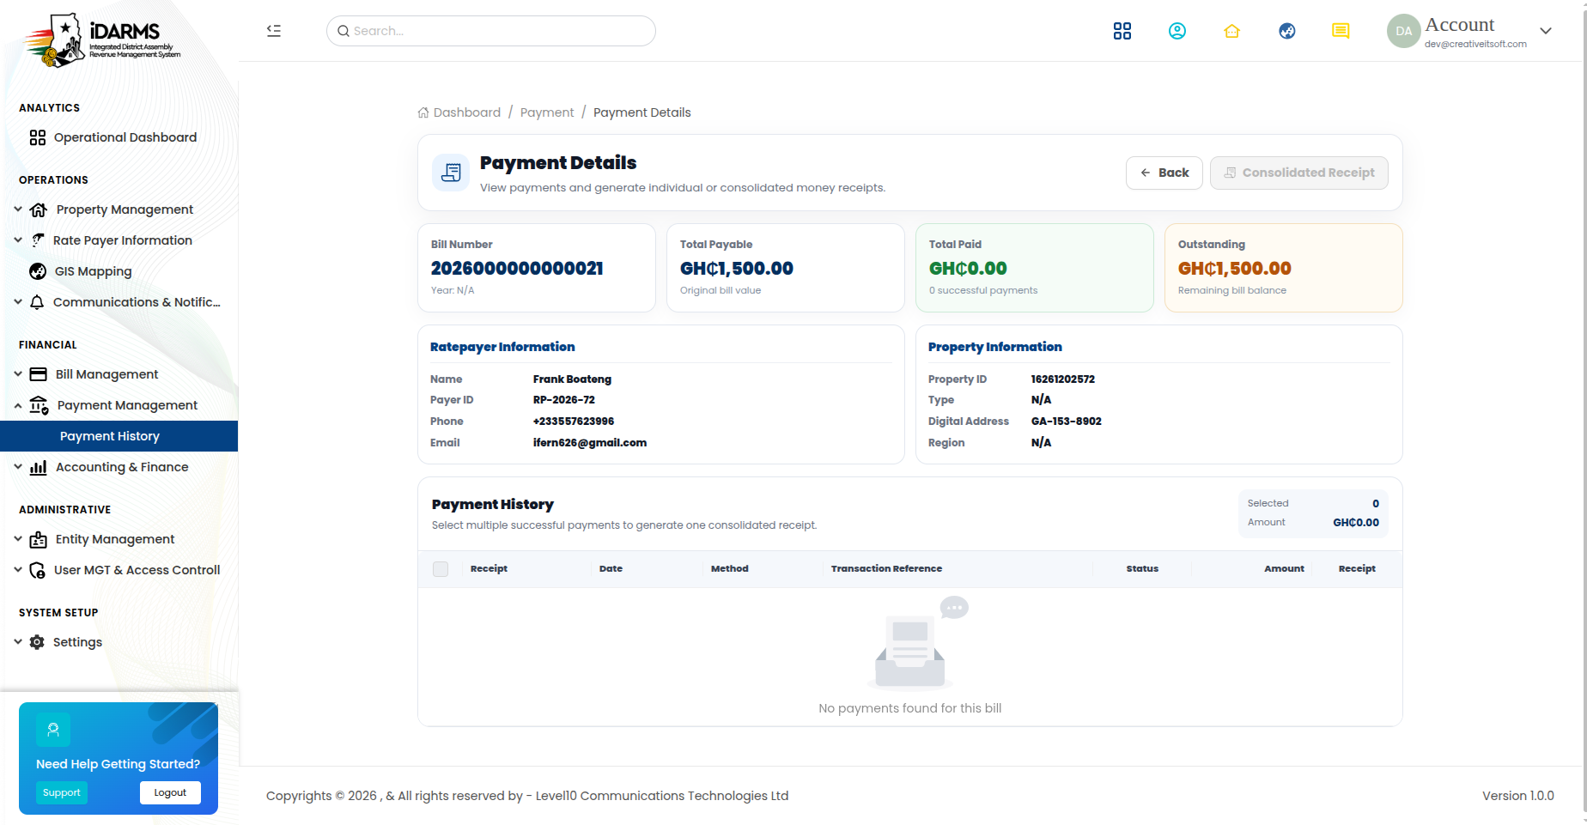The width and height of the screenshot is (1587, 825).
Task: Collapse the Payment Management chevron
Action: 18,405
